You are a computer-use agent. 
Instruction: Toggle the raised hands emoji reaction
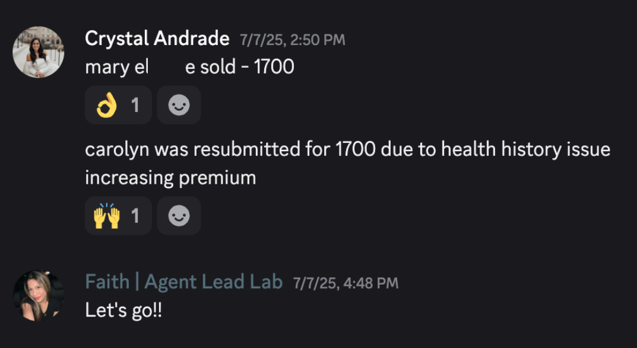pos(118,216)
